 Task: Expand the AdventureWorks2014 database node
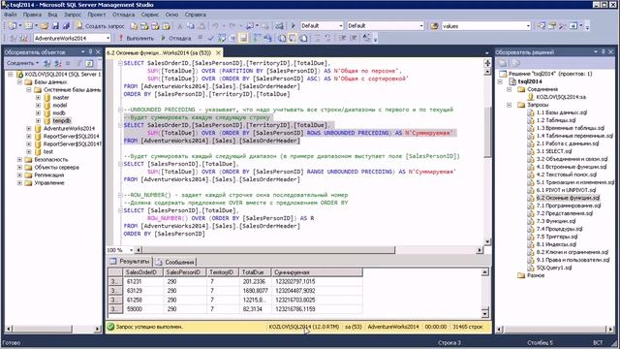pos(29,128)
